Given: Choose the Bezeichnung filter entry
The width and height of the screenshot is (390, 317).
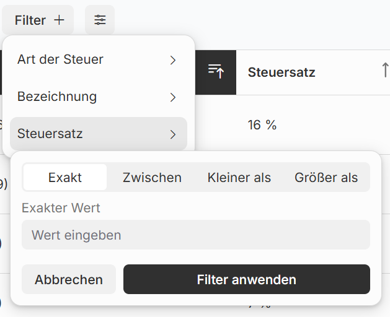Looking at the screenshot, I should tap(57, 97).
